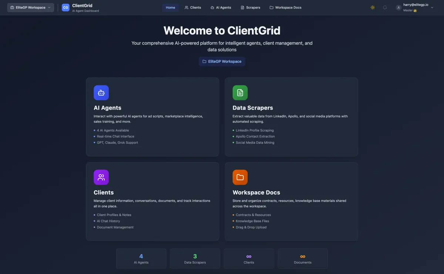Open the Data Scrapers card heading

pyautogui.click(x=253, y=108)
